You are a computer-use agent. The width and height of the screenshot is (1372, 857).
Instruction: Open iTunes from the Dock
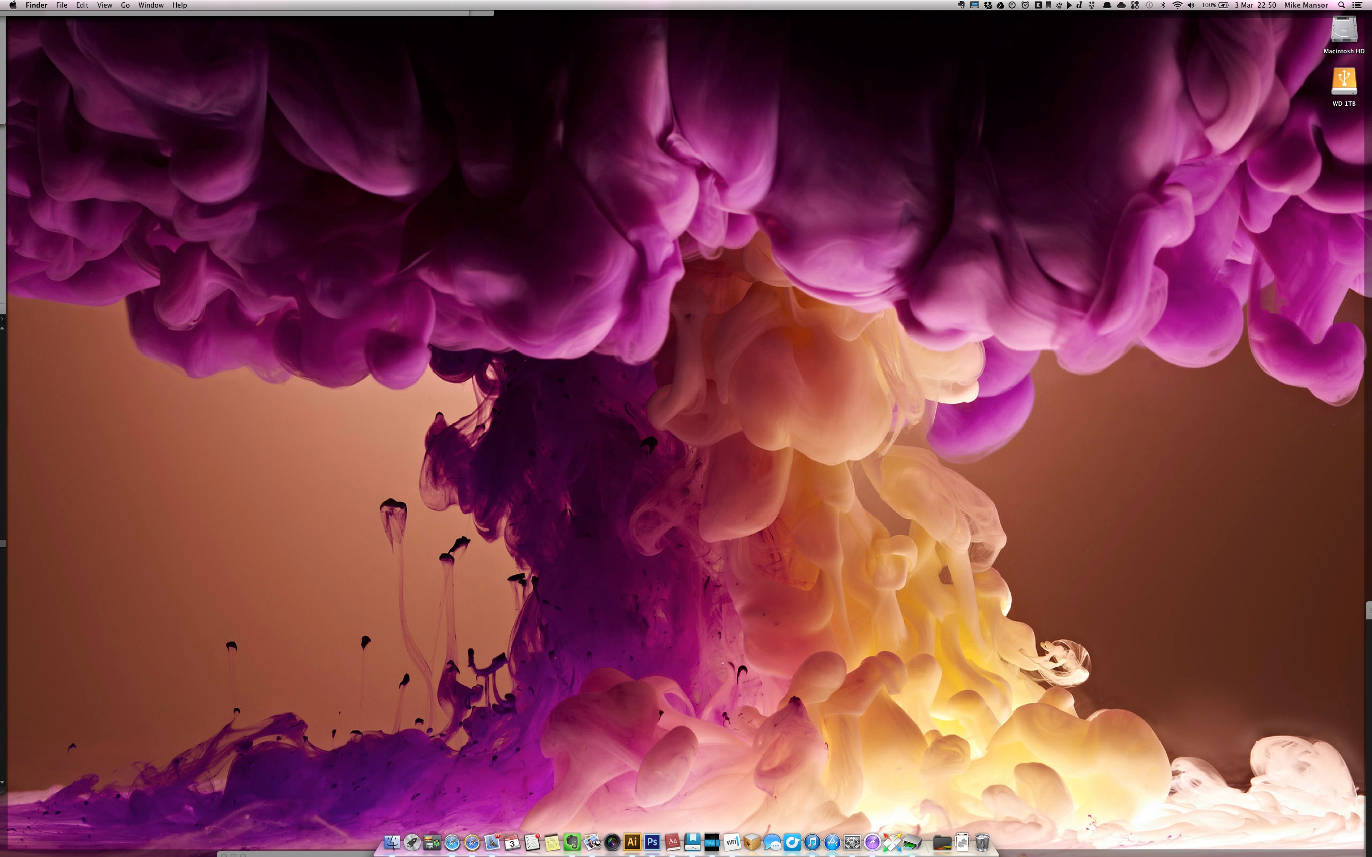pyautogui.click(x=812, y=842)
